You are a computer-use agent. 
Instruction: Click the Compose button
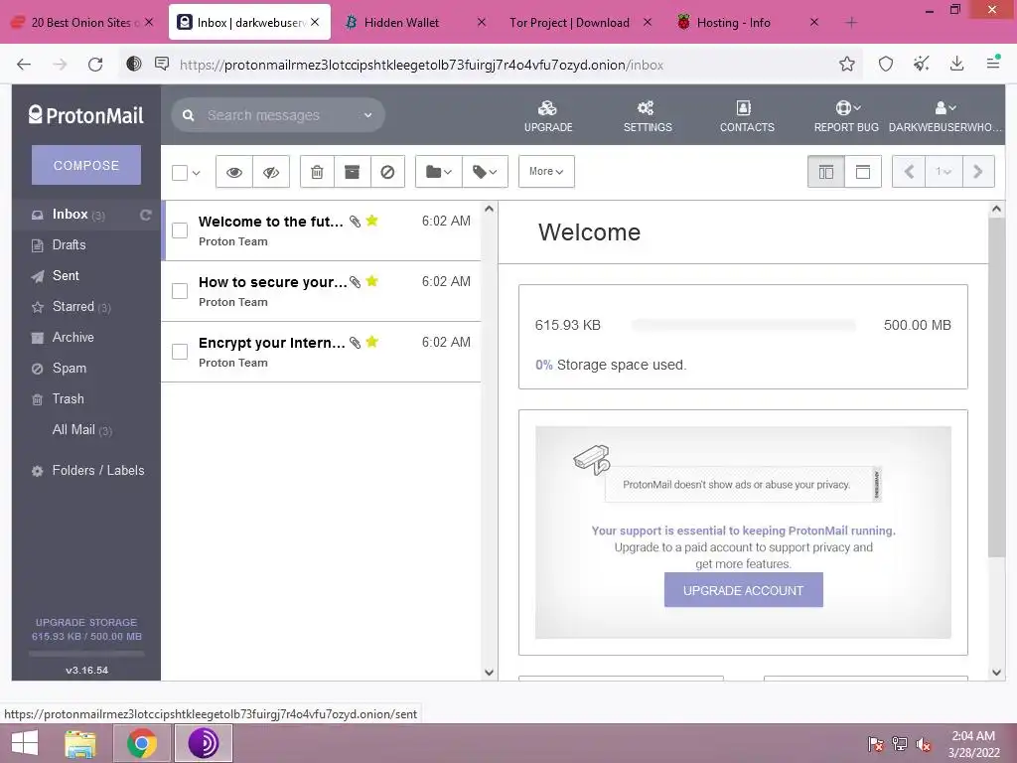pyautogui.click(x=86, y=166)
